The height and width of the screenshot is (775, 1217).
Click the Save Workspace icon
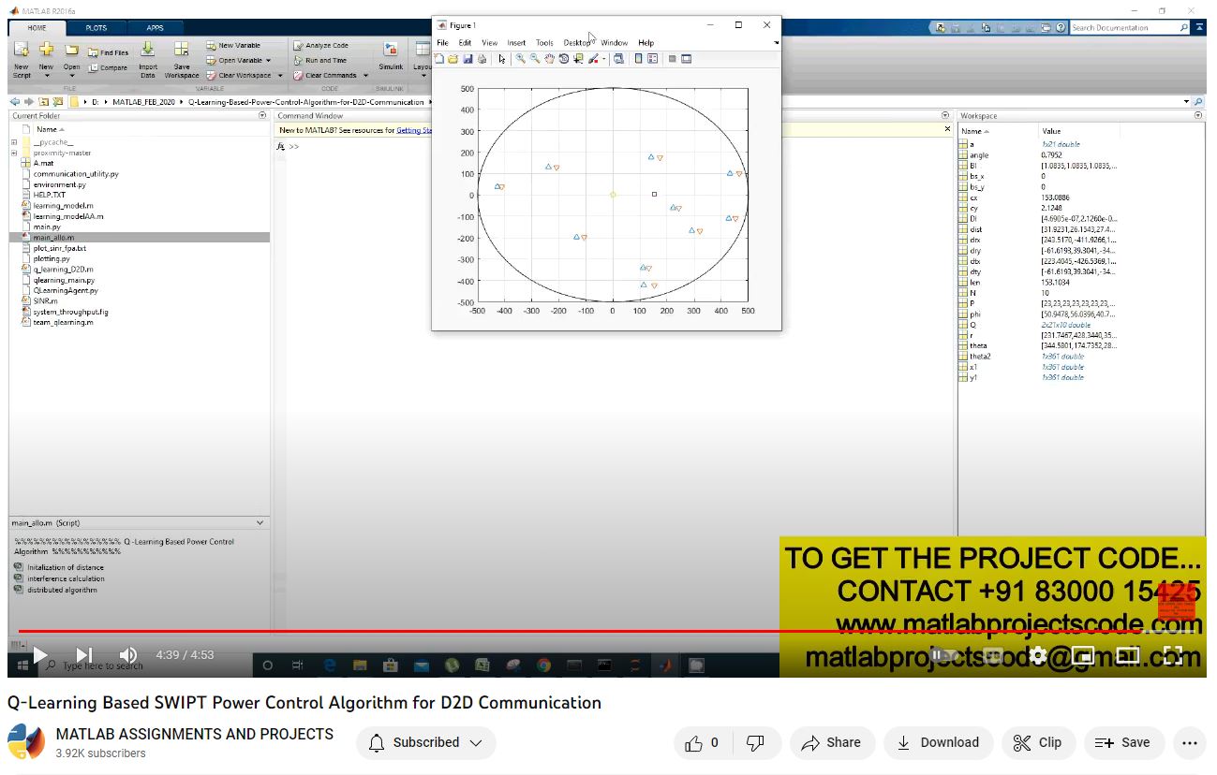click(x=182, y=56)
